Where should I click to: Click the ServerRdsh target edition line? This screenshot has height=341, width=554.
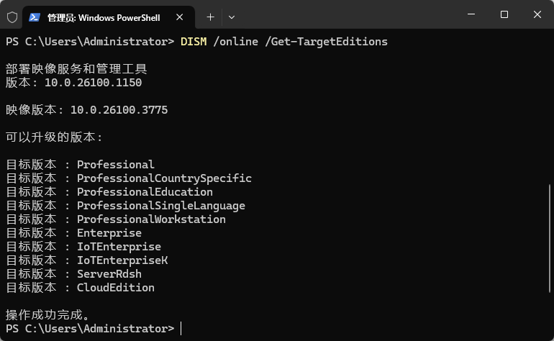click(x=109, y=274)
